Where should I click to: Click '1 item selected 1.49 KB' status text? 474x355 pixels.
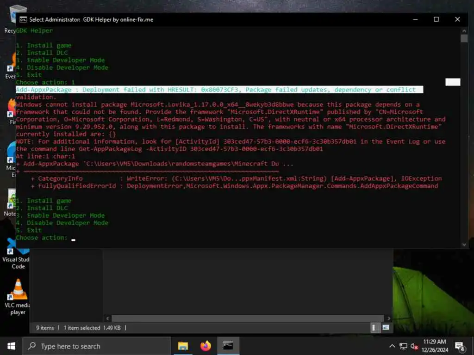coord(92,328)
